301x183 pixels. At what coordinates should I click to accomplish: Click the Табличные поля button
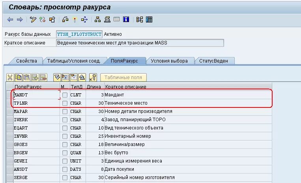123,78
